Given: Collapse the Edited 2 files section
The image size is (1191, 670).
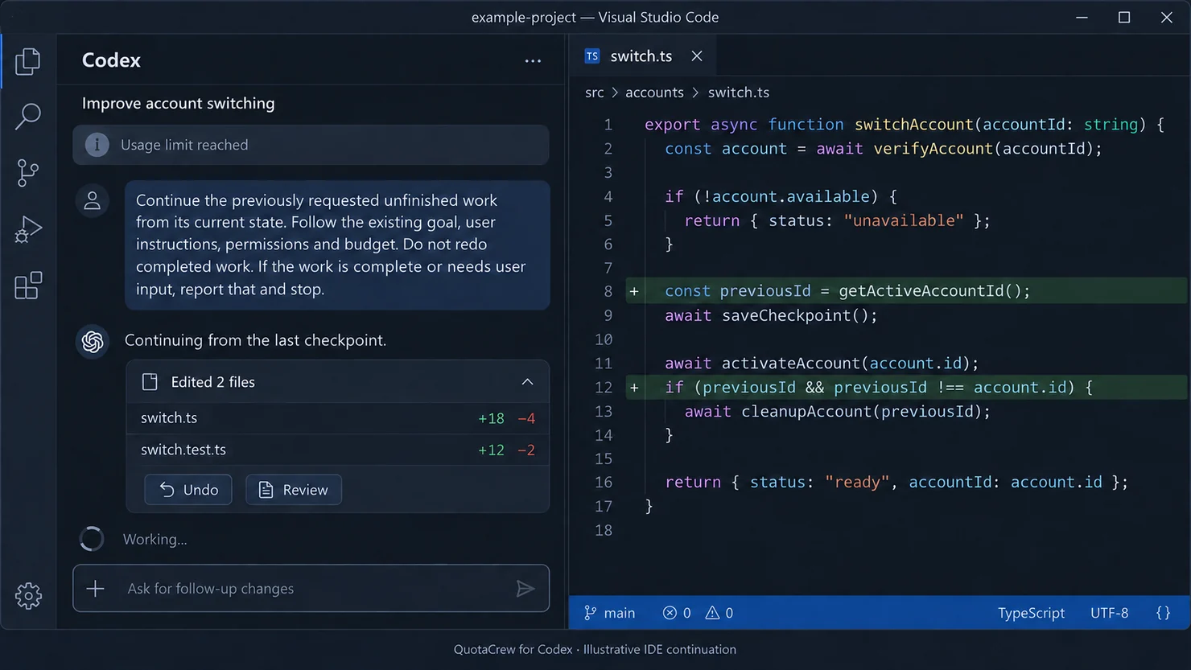Looking at the screenshot, I should pyautogui.click(x=527, y=382).
